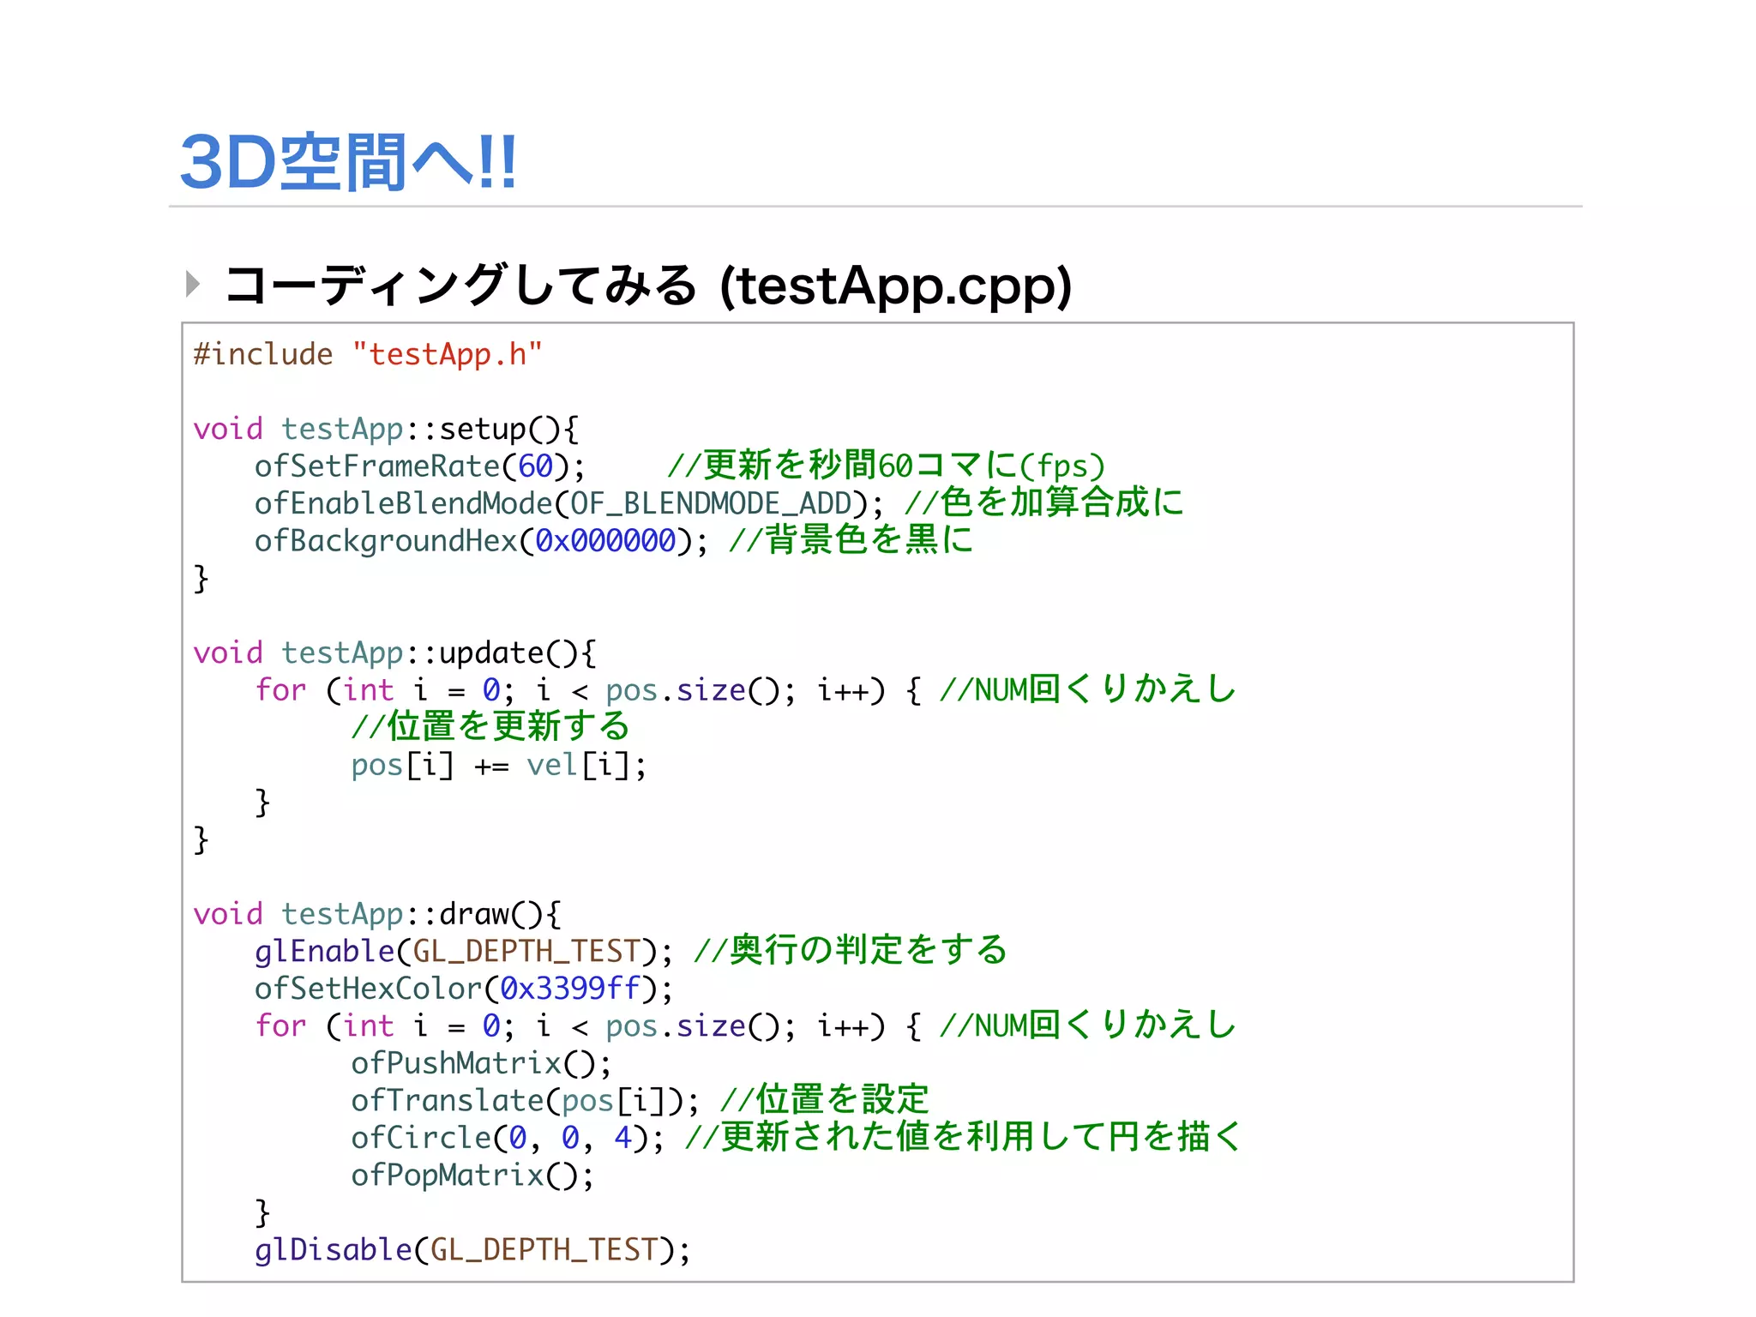The height and width of the screenshot is (1317, 1756).
Task: Click "ofEnableBlendMode(OF_BLENDMODE_ADD);"
Action: (x=568, y=503)
